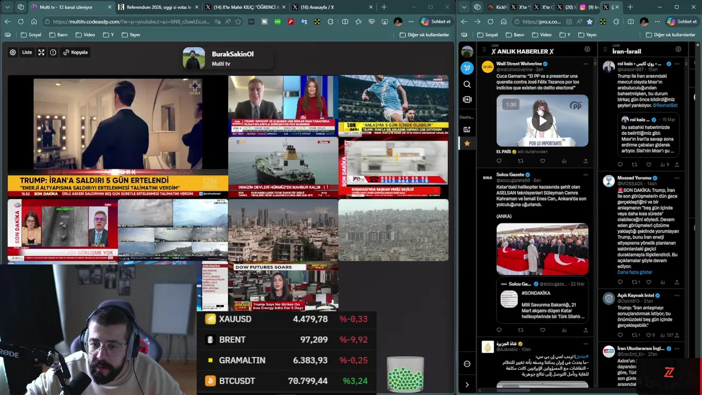Screen dimensions: 702x395
Task: Open new tab in left browser window
Action: pos(384,7)
